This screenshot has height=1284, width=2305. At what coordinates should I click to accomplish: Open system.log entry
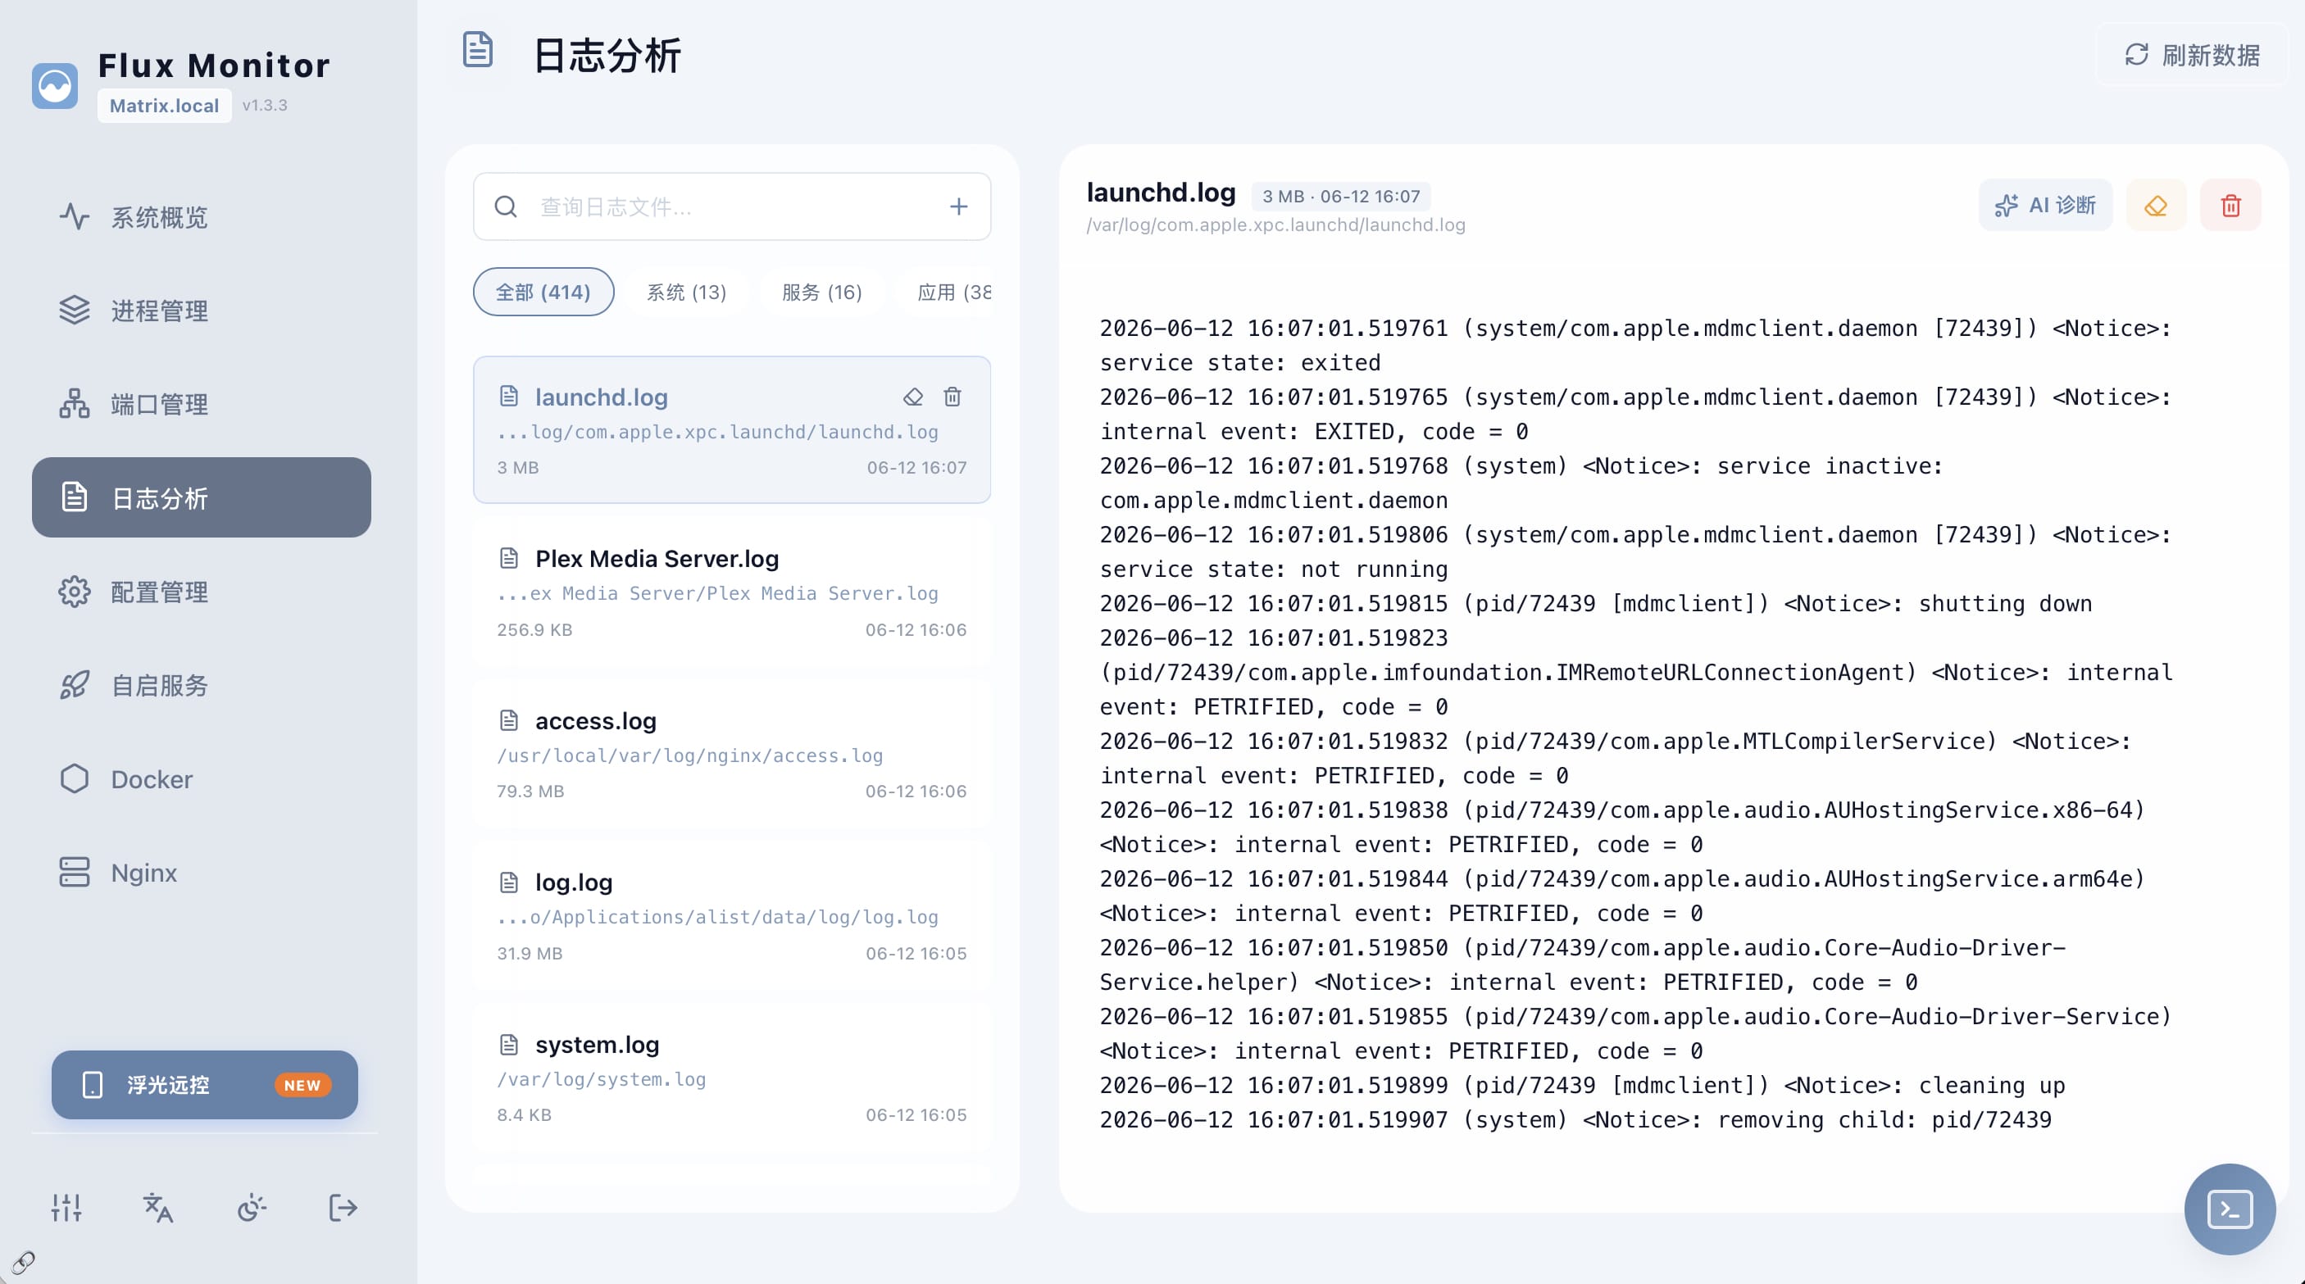(x=732, y=1078)
